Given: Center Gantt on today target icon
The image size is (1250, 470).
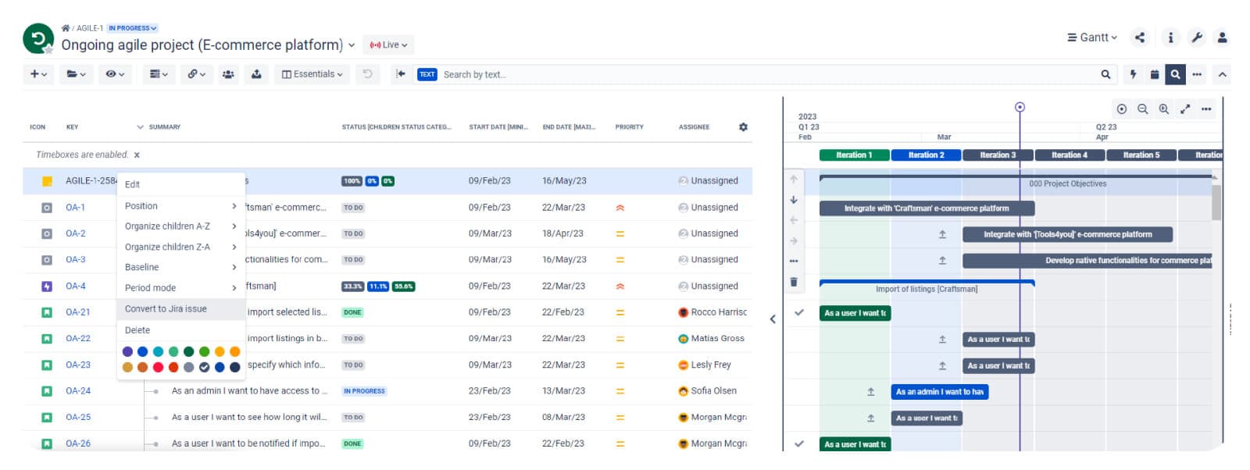Looking at the screenshot, I should (1122, 109).
